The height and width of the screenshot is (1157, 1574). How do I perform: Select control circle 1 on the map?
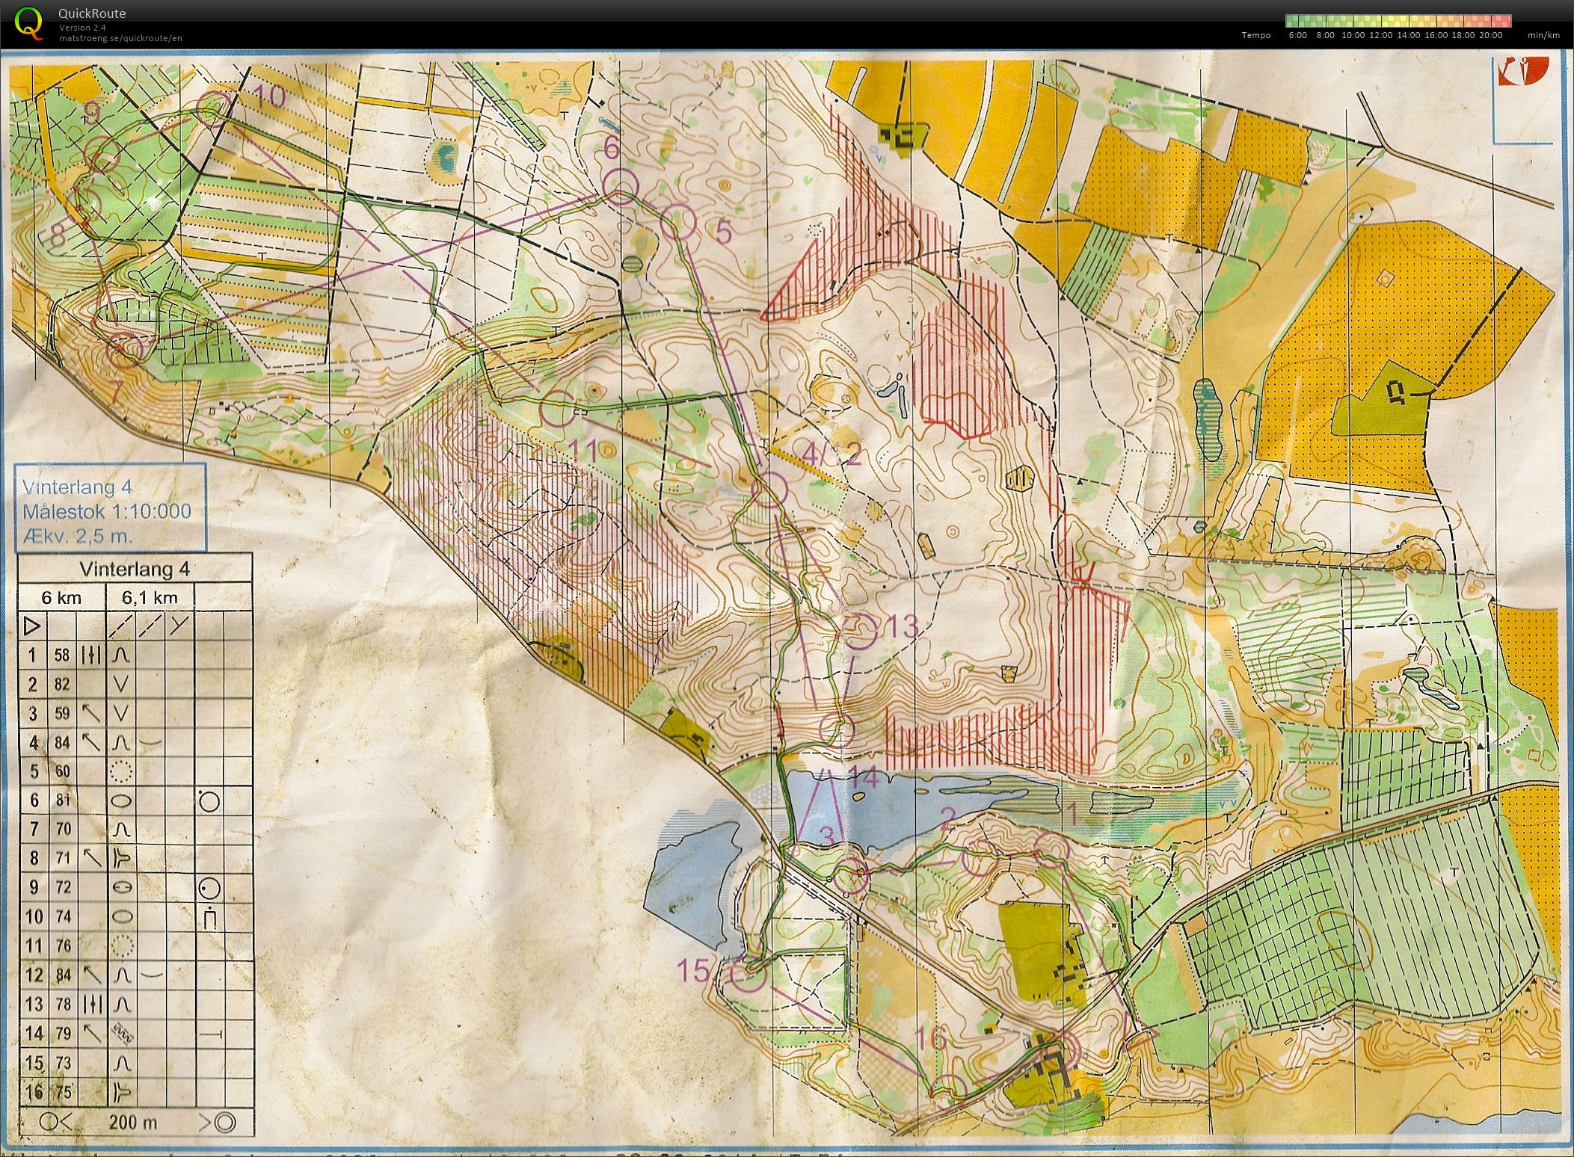click(1052, 851)
